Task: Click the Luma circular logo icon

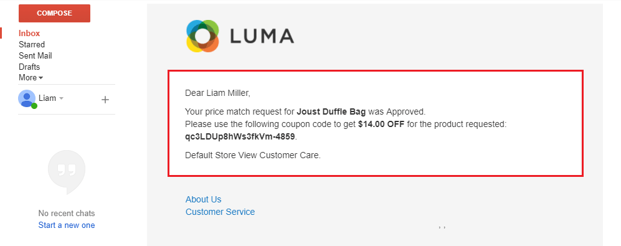Action: [x=202, y=36]
